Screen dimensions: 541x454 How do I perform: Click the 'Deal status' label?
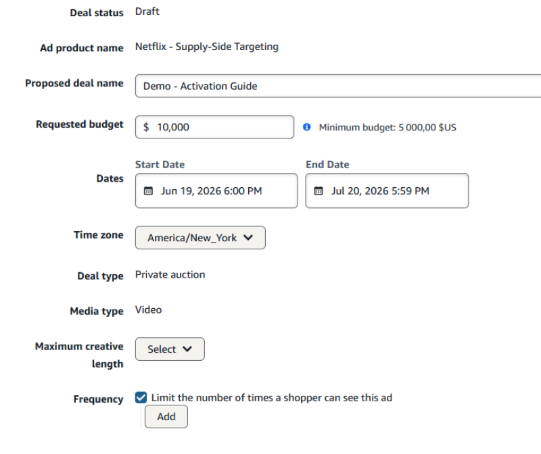[97, 13]
